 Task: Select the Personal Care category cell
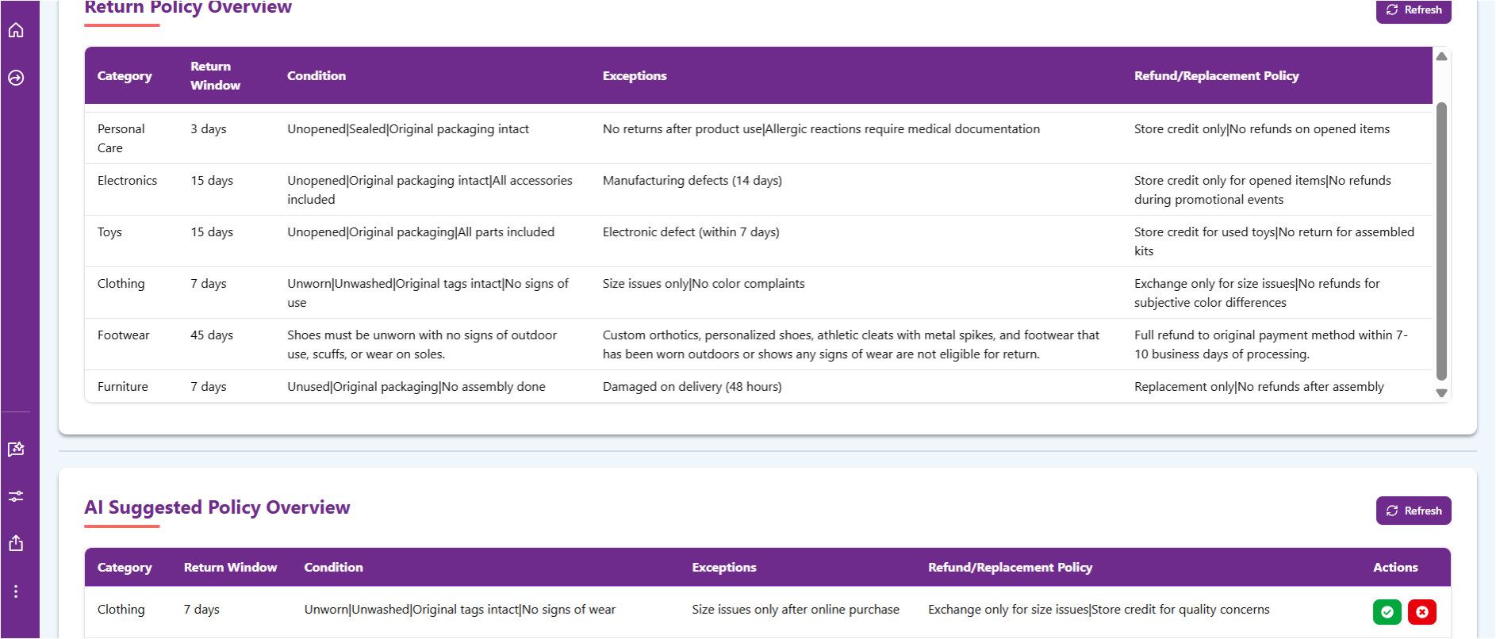[x=121, y=138]
